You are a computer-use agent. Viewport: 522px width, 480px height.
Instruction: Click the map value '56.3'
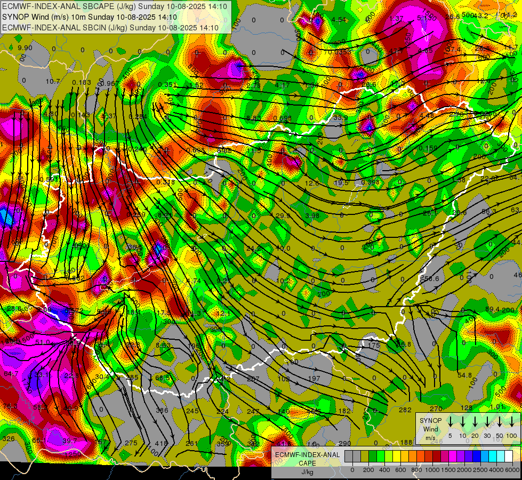[489, 212]
